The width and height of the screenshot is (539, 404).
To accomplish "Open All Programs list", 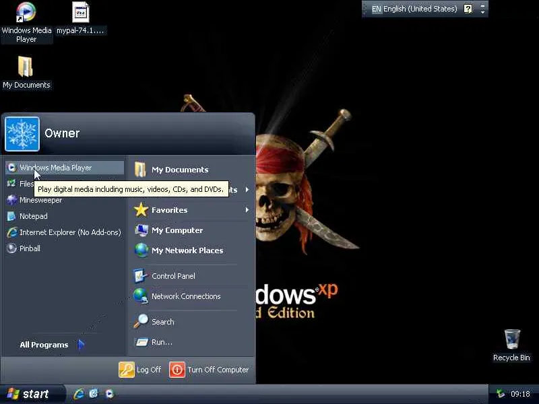I will 53,345.
